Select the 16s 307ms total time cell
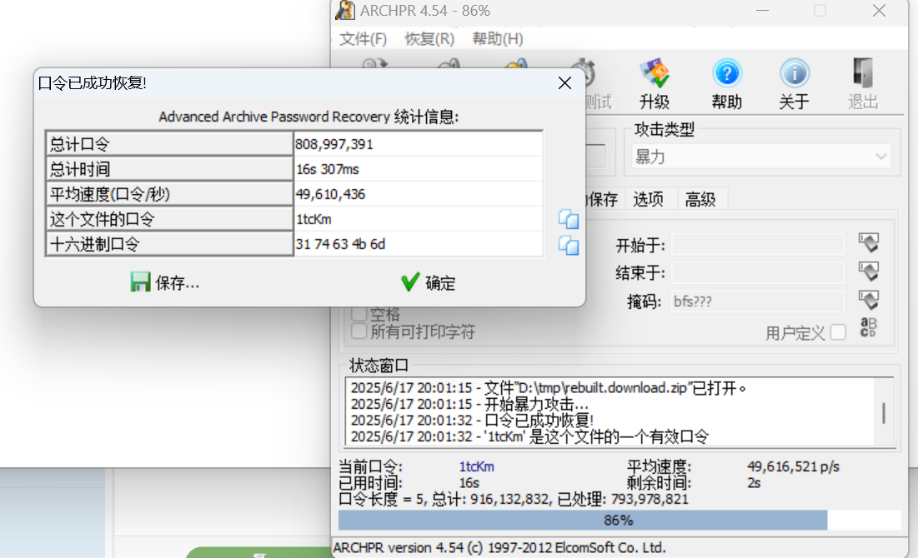Image resolution: width=918 pixels, height=558 pixels. point(418,169)
